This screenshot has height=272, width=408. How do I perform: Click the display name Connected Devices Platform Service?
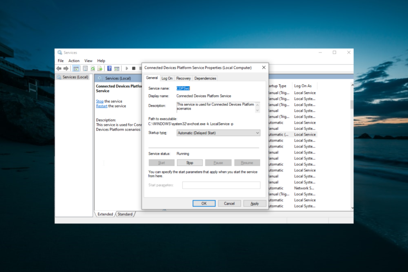point(204,96)
